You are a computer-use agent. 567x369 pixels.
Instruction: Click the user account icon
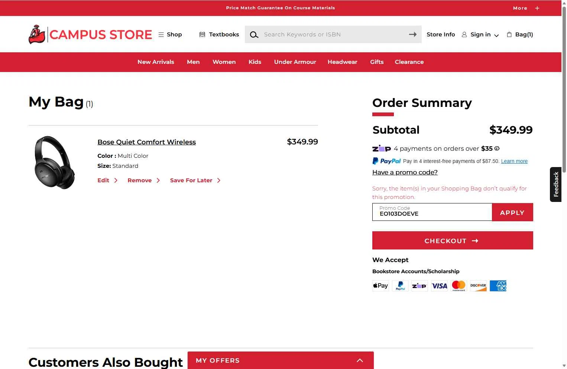464,35
